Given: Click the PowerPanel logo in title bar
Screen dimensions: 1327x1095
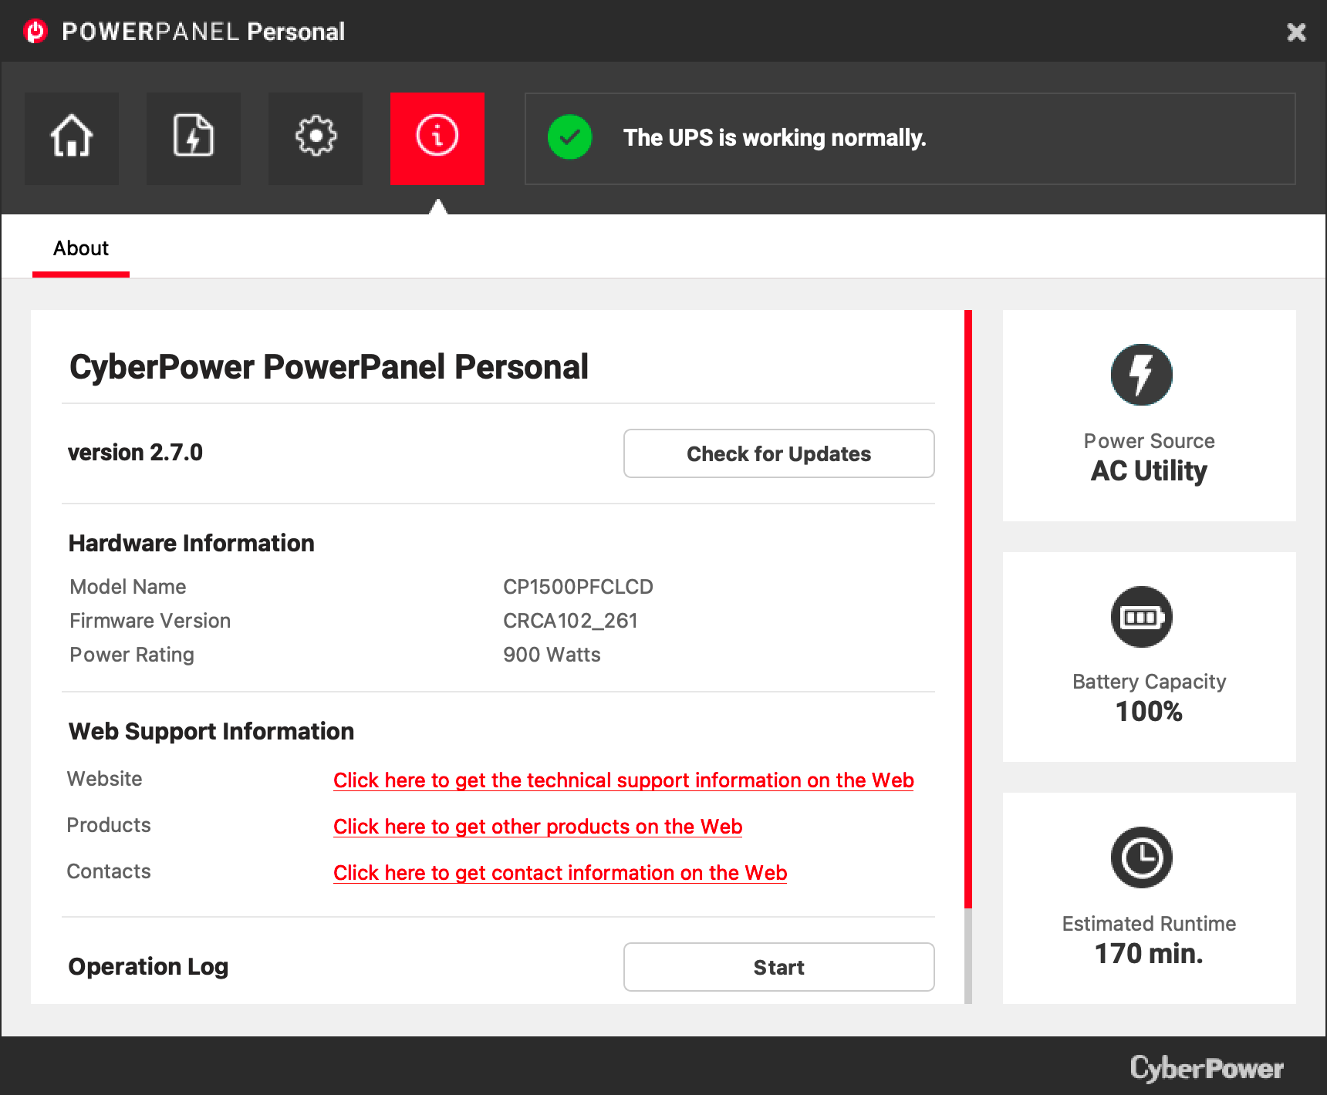Looking at the screenshot, I should click(35, 32).
